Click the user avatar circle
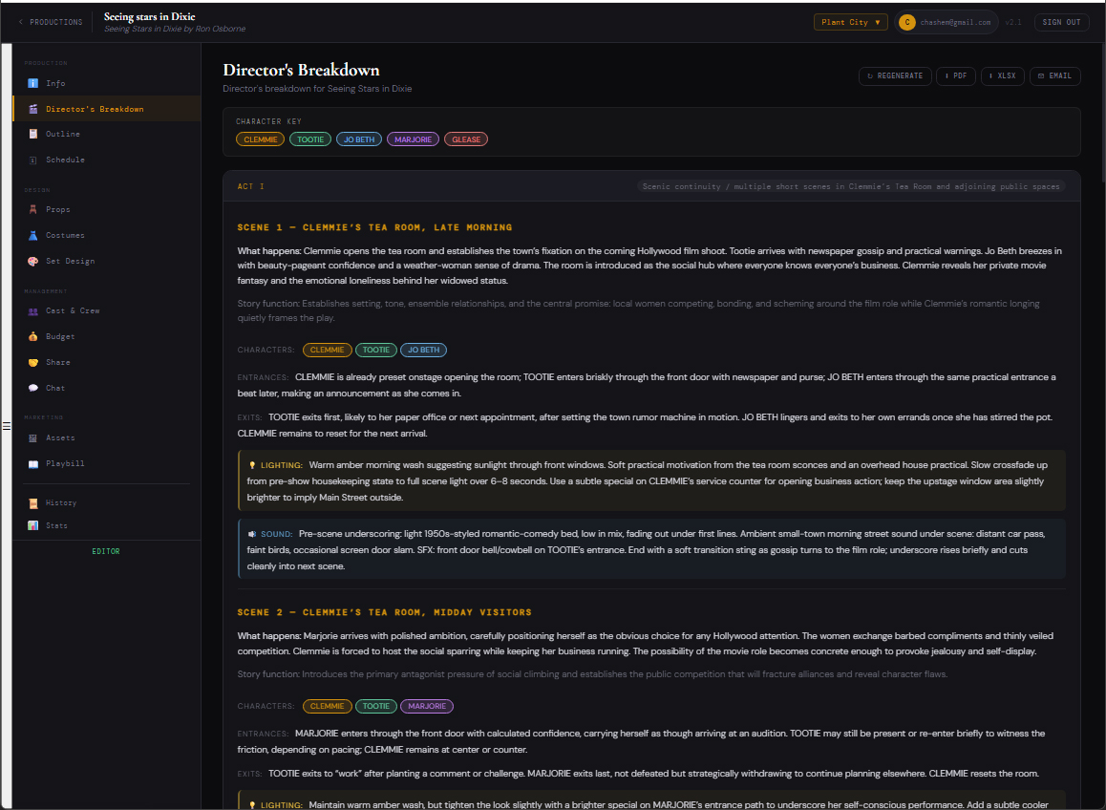1106x810 pixels. click(907, 23)
